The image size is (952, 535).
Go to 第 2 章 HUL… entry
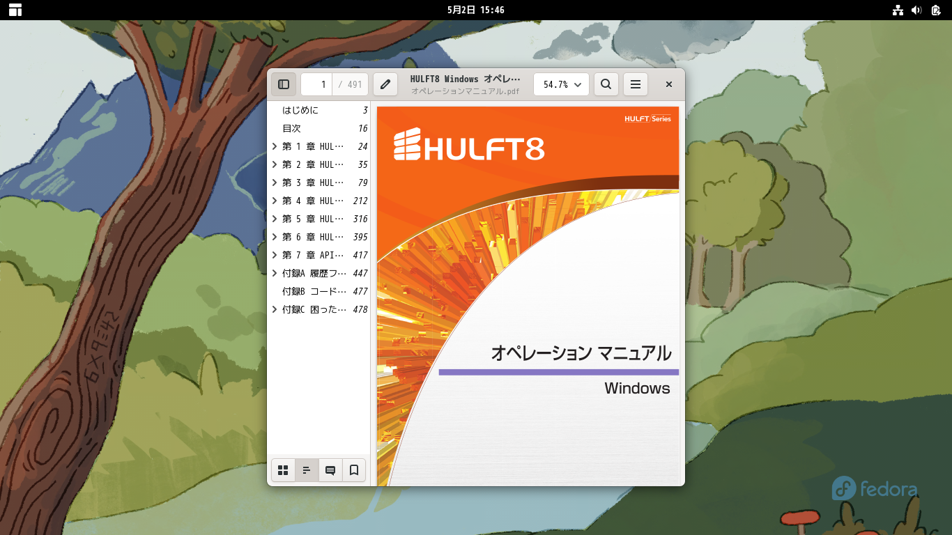(x=313, y=164)
